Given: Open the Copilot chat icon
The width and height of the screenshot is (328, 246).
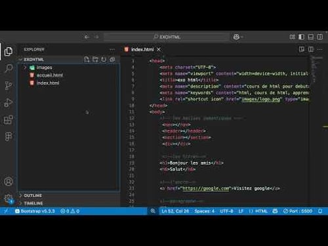Looking at the screenshot, I should pyautogui.click(x=236, y=37).
